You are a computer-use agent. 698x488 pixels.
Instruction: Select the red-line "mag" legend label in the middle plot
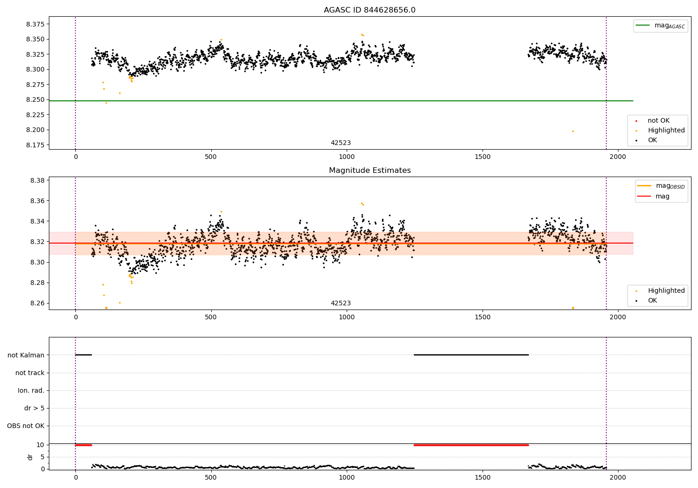[x=663, y=196]
